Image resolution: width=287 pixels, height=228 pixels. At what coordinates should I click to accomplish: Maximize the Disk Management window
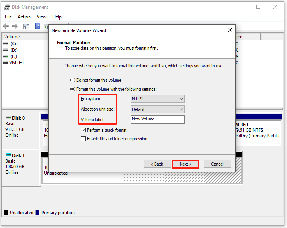(x=258, y=7)
